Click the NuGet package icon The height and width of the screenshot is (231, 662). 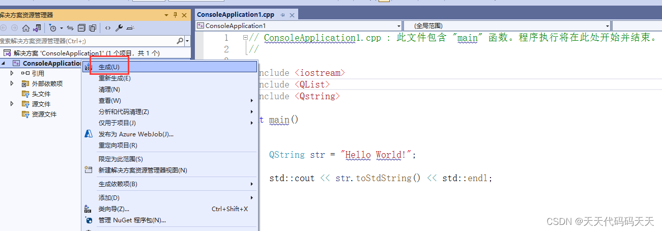pos(89,220)
